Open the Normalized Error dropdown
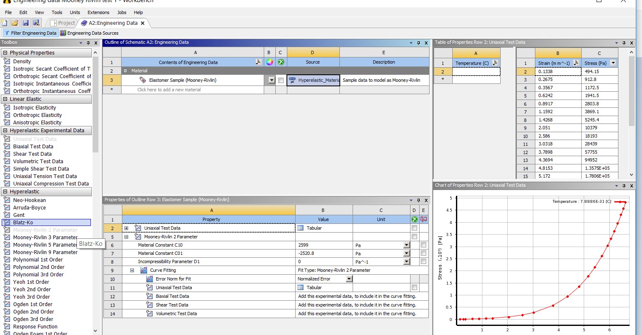The image size is (642, 335). (x=349, y=279)
